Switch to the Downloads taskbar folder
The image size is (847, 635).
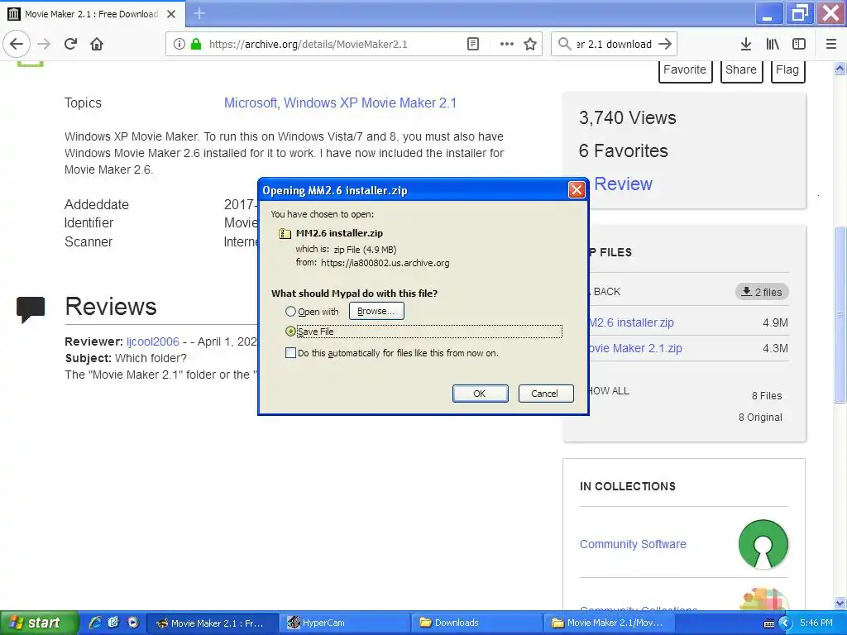coord(476,623)
